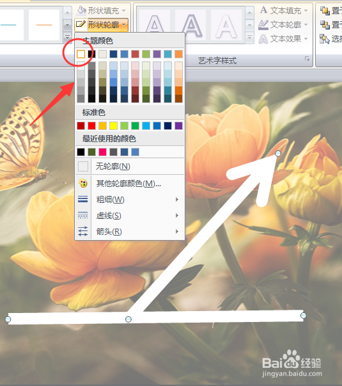Click the selection pane icon
Image resolution: width=342 pixels, height=386 pixels.
[x=325, y=39]
